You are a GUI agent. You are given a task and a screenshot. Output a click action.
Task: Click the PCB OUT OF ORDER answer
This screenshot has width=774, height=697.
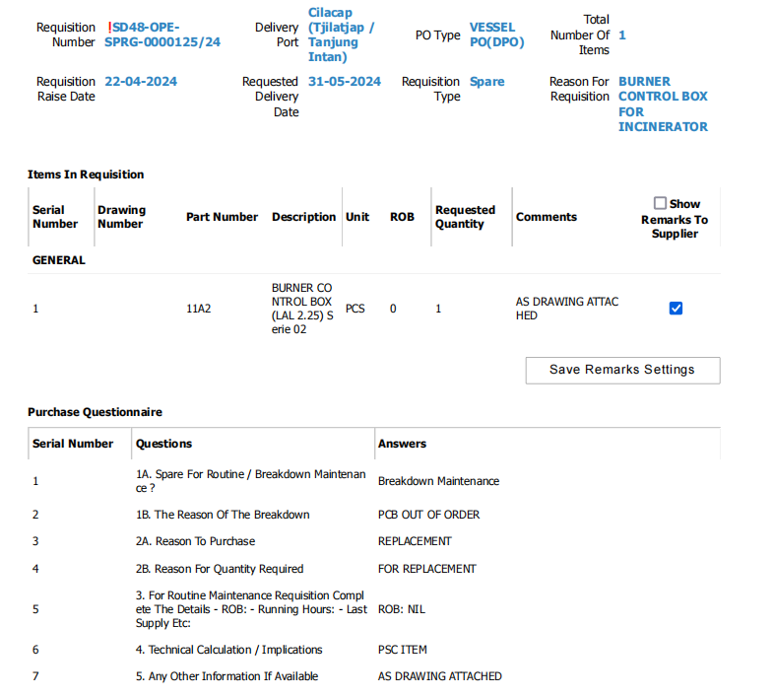point(428,515)
